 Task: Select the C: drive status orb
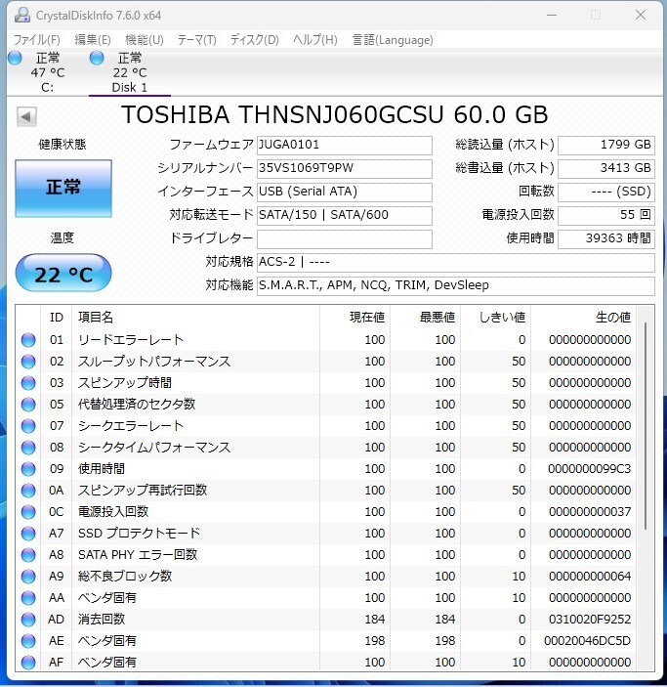click(x=15, y=59)
